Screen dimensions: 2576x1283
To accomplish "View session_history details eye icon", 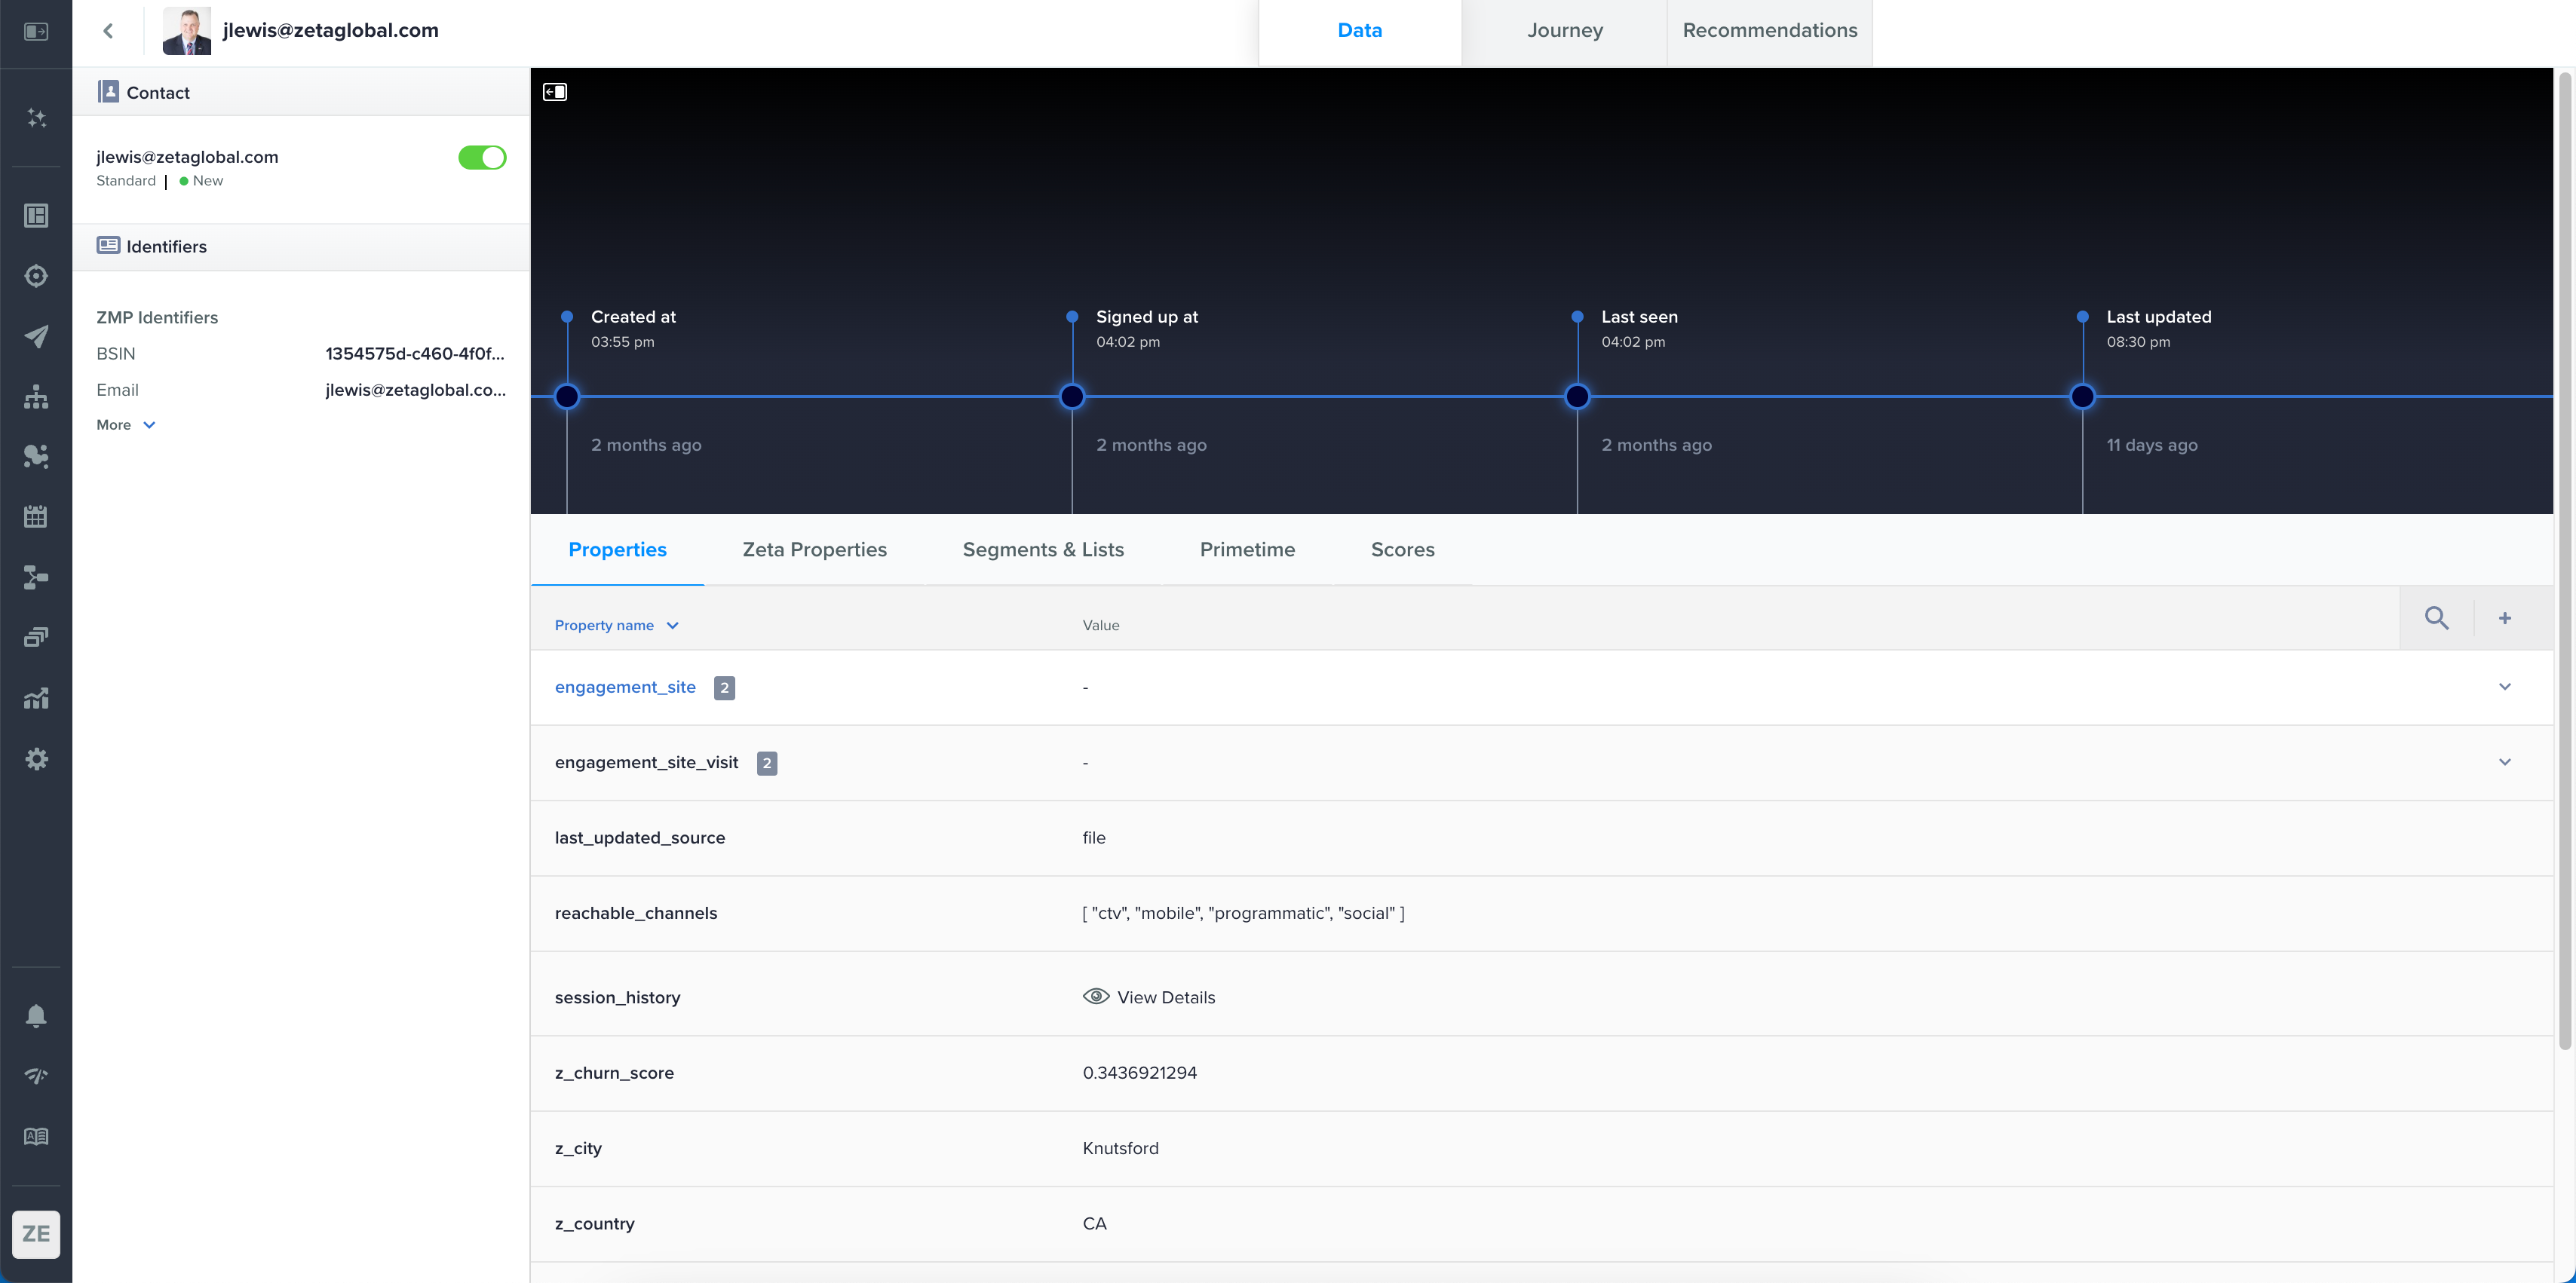I will (x=1096, y=996).
